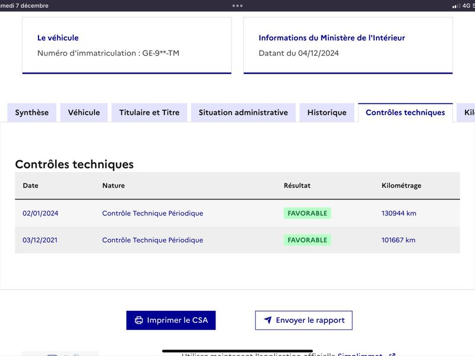Click the Numéro d'immatriculation GE-9**-TM text
Screen dimensions: 475x356
(108, 53)
